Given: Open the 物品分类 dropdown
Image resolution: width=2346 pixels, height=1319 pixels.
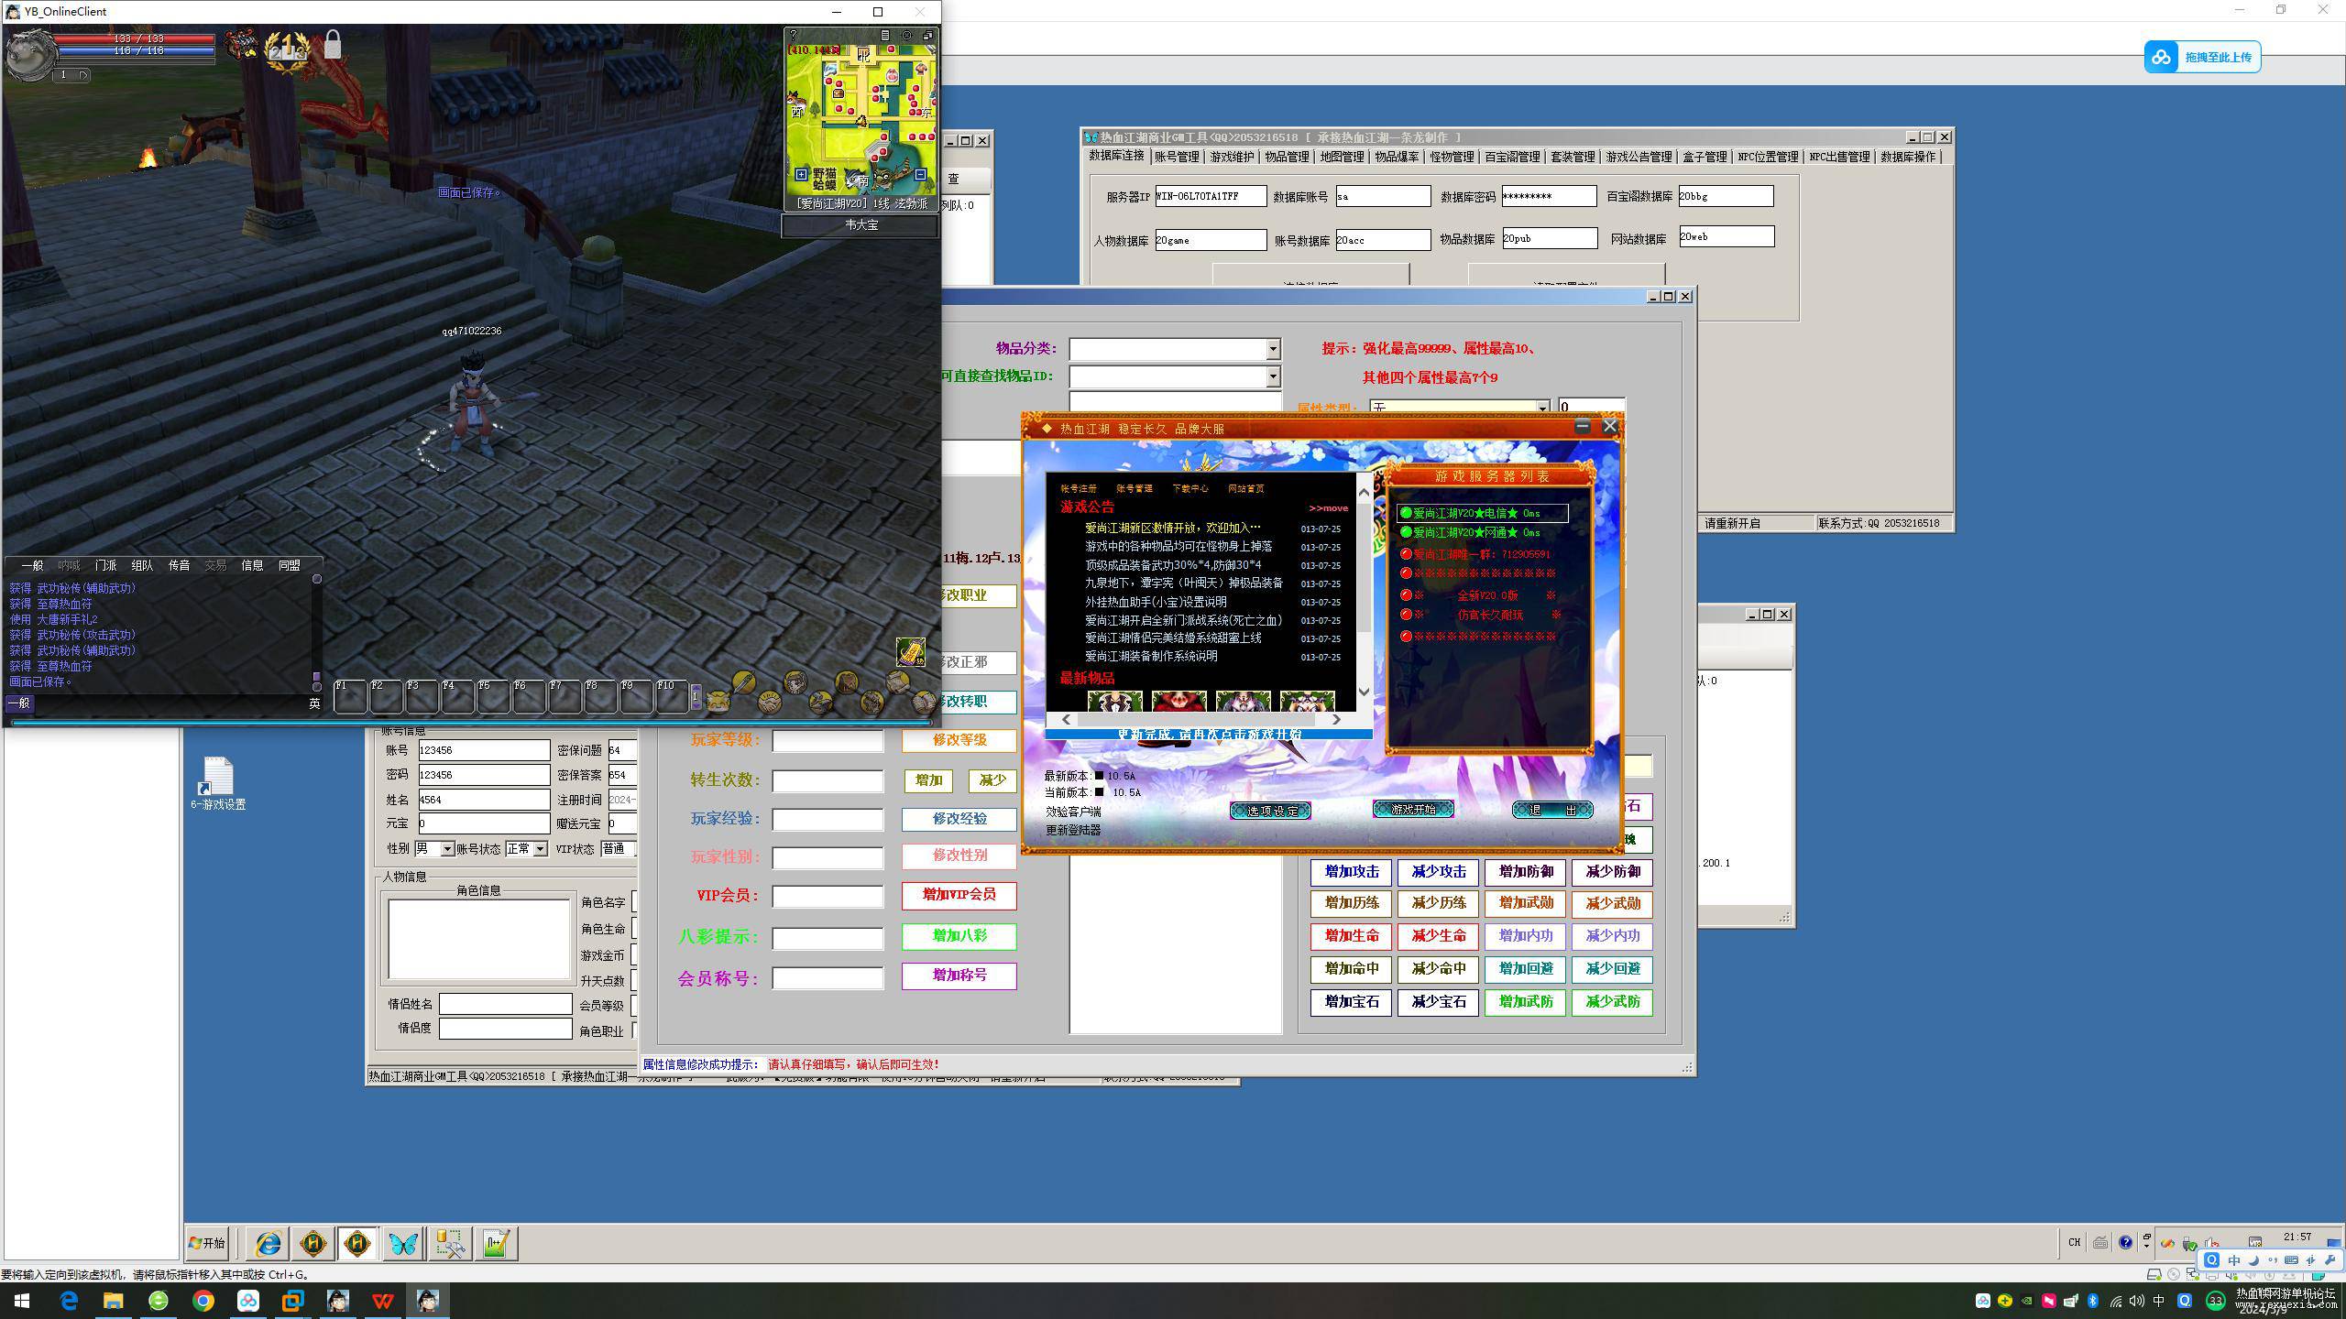Looking at the screenshot, I should coord(1272,349).
